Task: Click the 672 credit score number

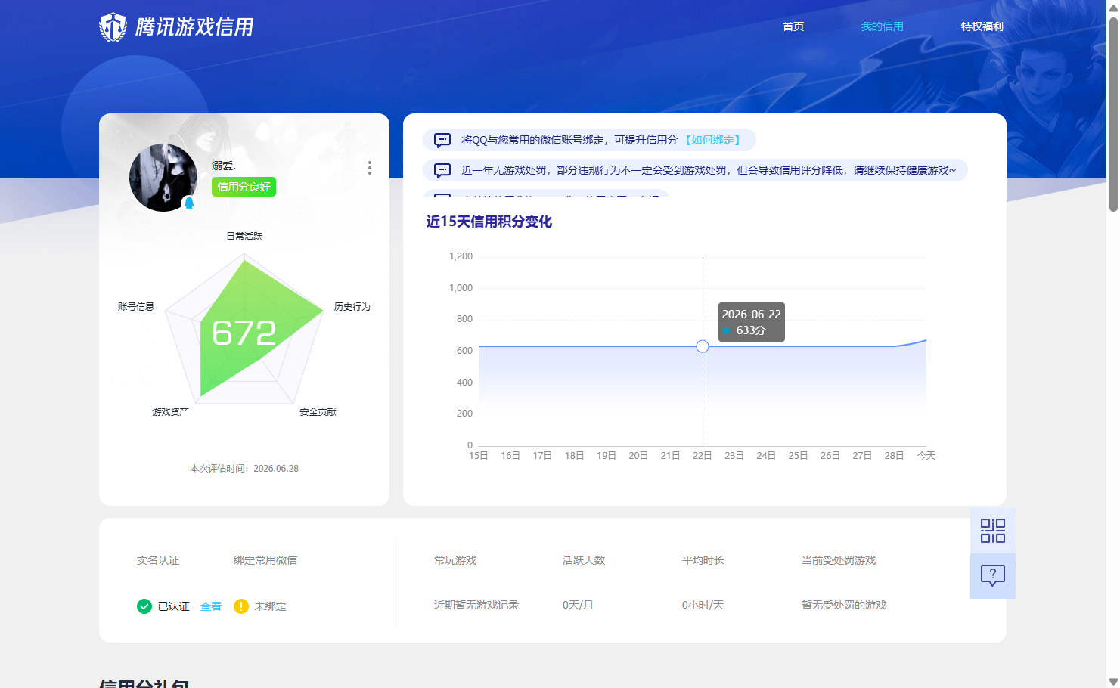Action: [x=244, y=333]
